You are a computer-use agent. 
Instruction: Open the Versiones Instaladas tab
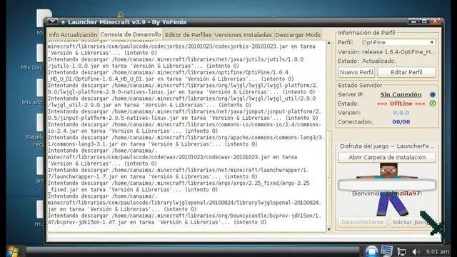(x=243, y=35)
